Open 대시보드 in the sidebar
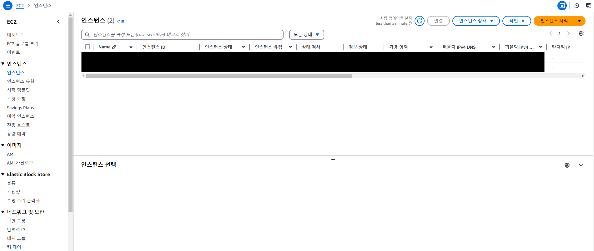 click(16, 35)
